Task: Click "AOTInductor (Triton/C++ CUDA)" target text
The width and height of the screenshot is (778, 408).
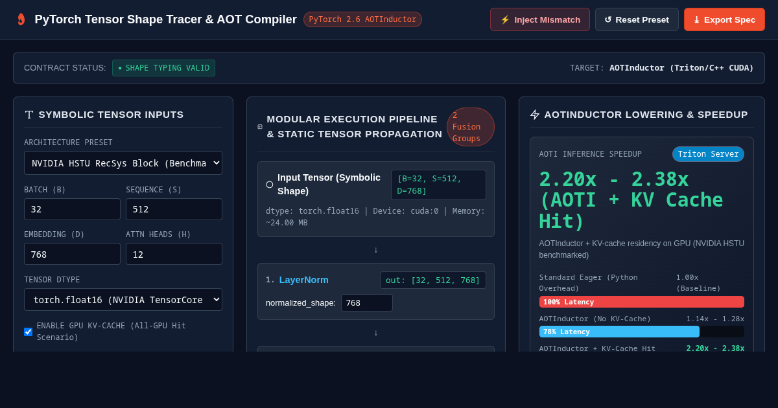Action: point(681,68)
